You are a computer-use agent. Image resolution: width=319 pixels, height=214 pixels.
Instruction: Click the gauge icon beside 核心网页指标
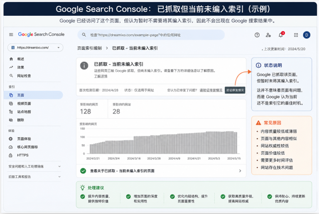[11, 147]
